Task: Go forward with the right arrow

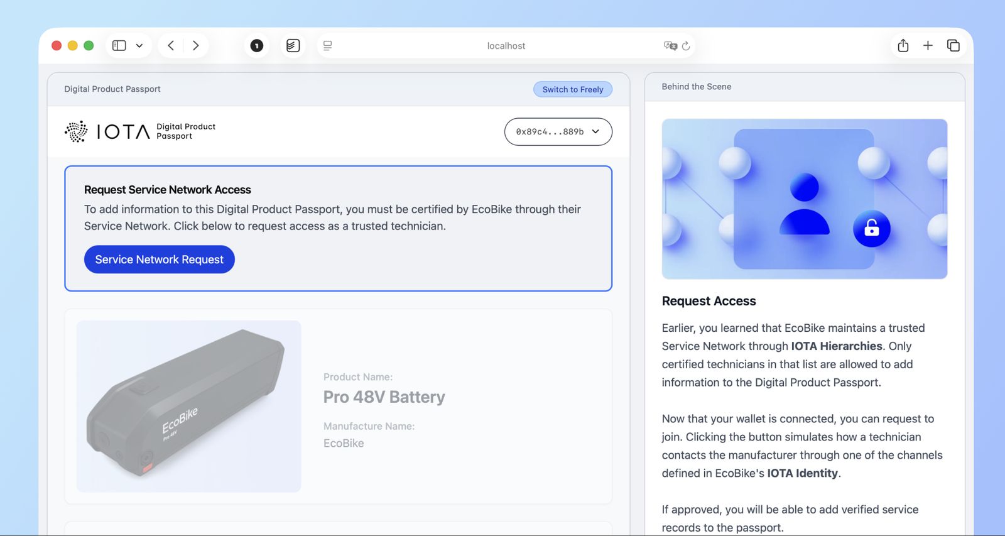Action: (195, 45)
